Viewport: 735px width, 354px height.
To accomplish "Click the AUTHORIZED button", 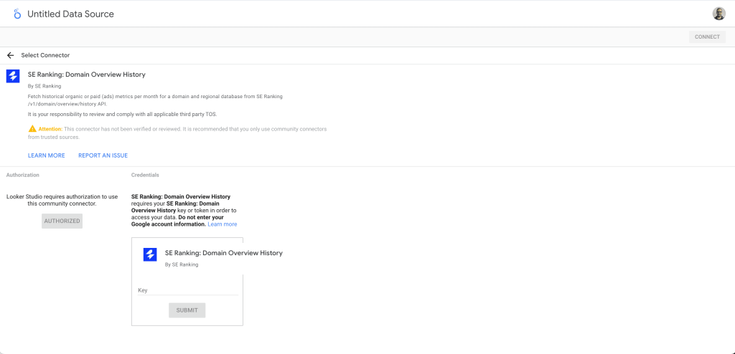I will coord(62,221).
